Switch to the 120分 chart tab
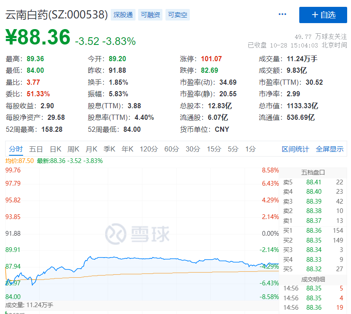Screen dimensions: 351x314 149,149
